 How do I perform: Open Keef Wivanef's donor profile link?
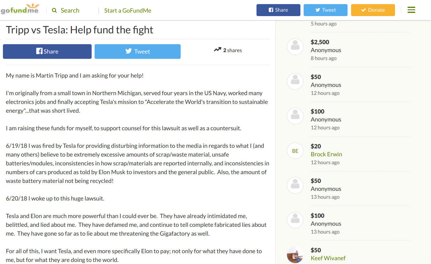click(328, 258)
